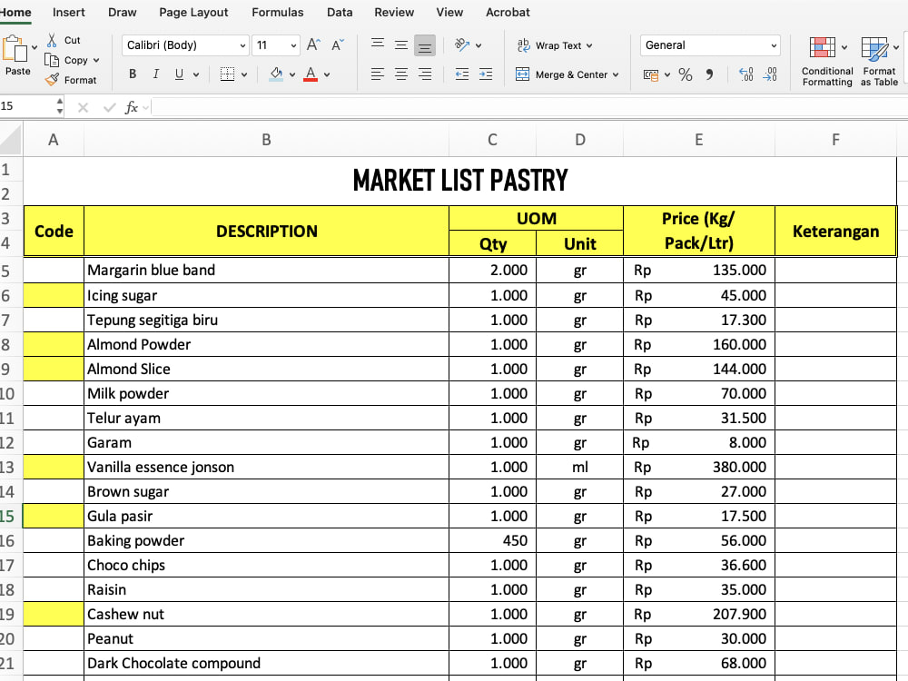Screen dimensions: 908x681
Task: Click the Name Box field
Action: coord(27,106)
